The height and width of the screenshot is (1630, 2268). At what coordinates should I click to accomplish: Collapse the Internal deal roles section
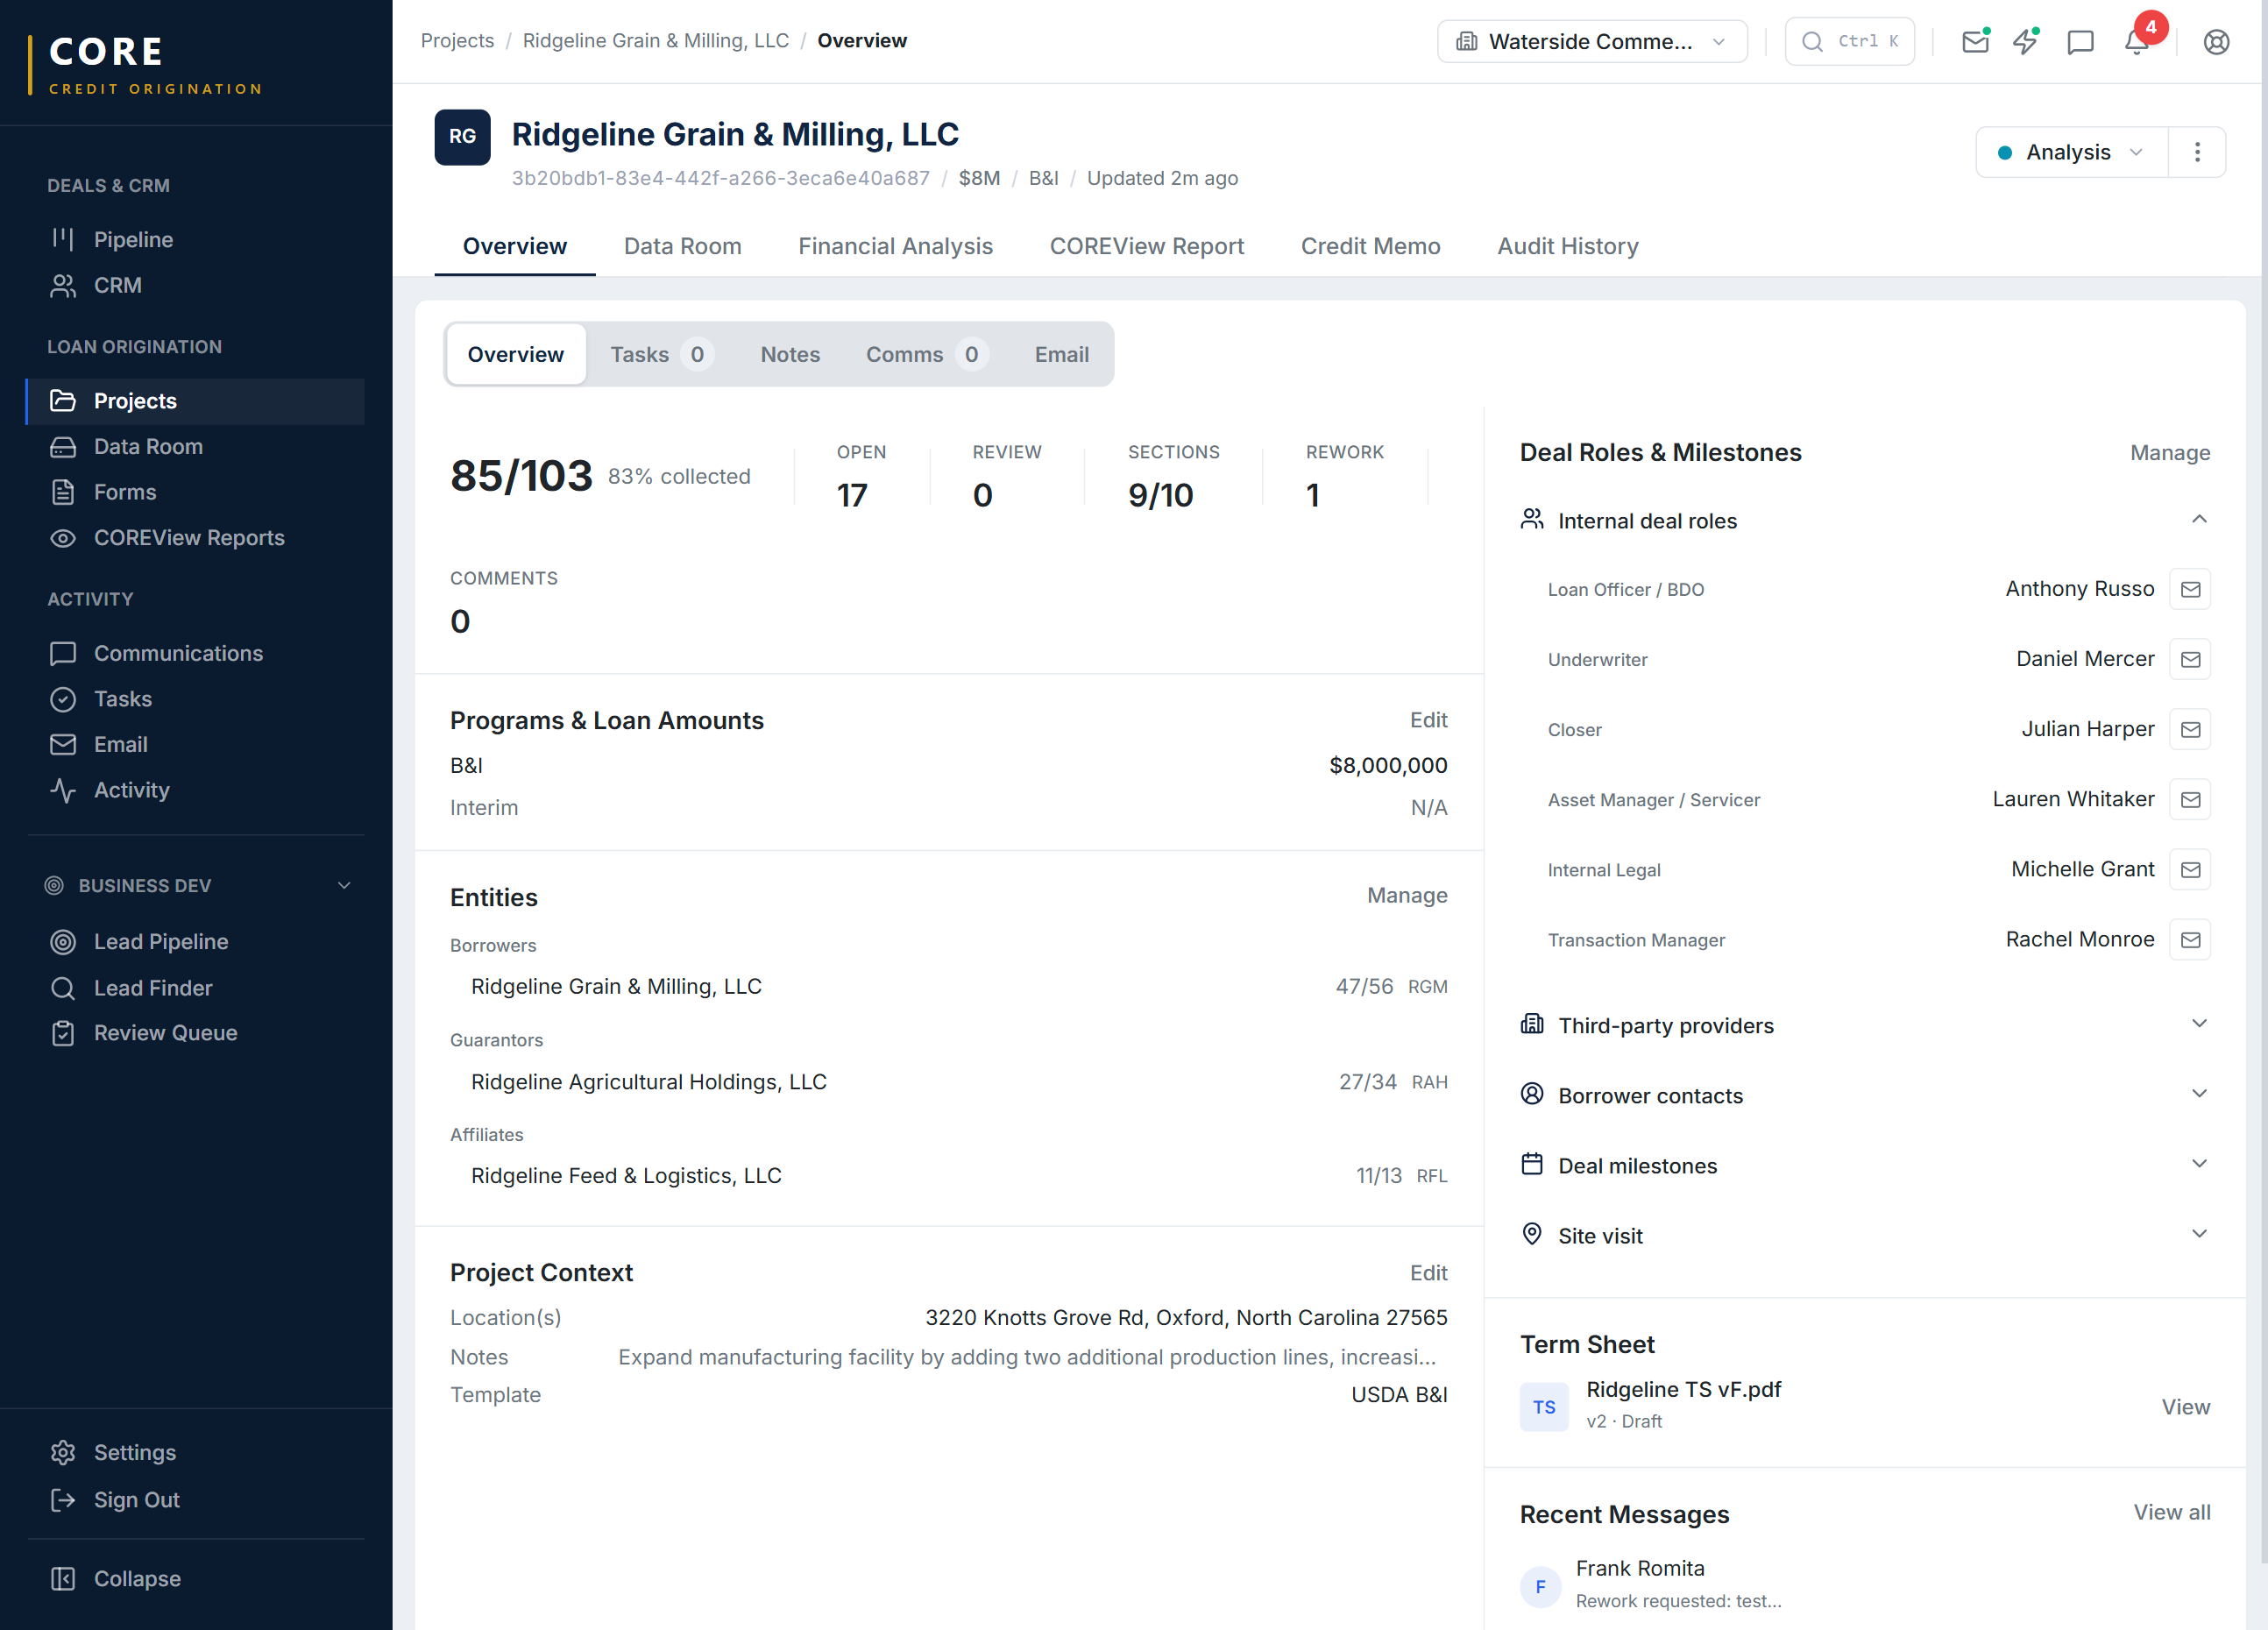click(x=2198, y=519)
